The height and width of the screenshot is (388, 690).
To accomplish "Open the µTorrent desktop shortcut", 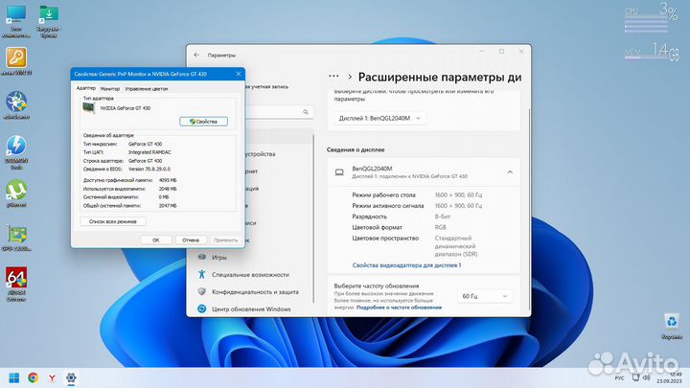I will coord(16,194).
